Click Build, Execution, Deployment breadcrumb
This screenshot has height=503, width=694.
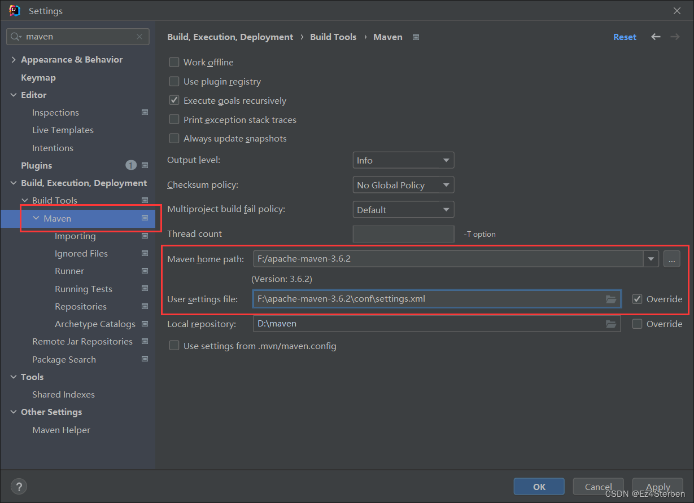pos(230,37)
